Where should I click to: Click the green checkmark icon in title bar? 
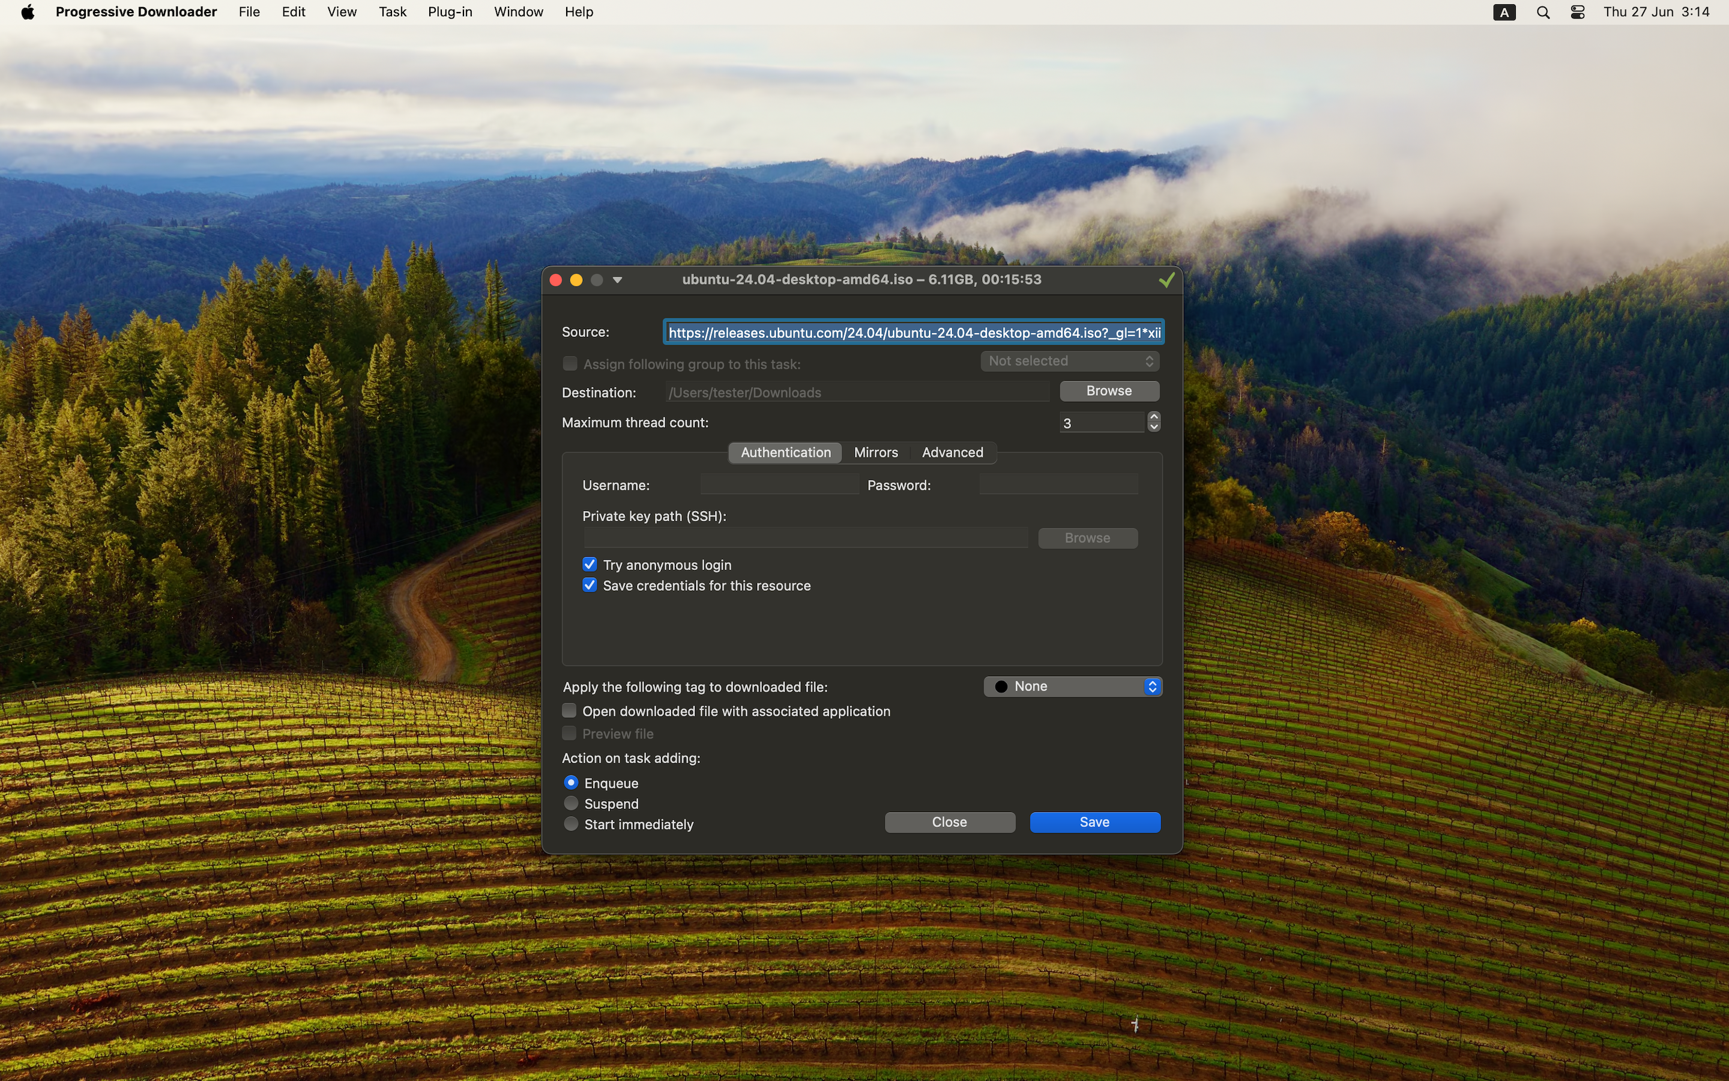coord(1166,280)
